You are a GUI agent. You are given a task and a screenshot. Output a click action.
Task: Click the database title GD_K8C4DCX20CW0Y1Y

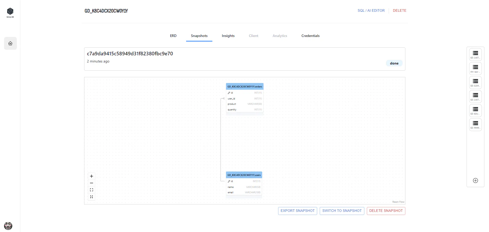[x=106, y=11]
